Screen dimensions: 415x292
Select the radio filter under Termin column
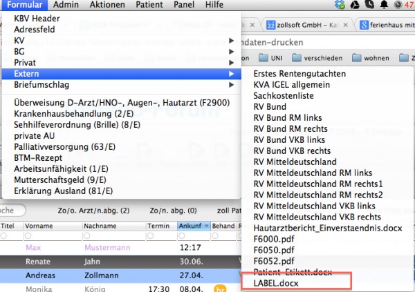pyautogui.click(x=150, y=235)
